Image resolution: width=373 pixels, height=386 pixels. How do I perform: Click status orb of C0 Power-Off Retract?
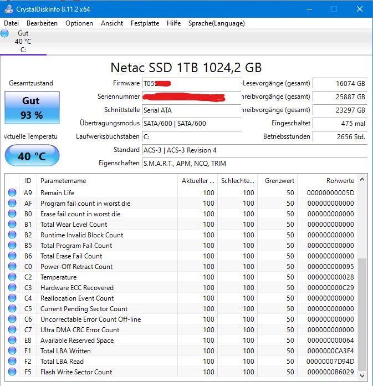tap(12, 266)
